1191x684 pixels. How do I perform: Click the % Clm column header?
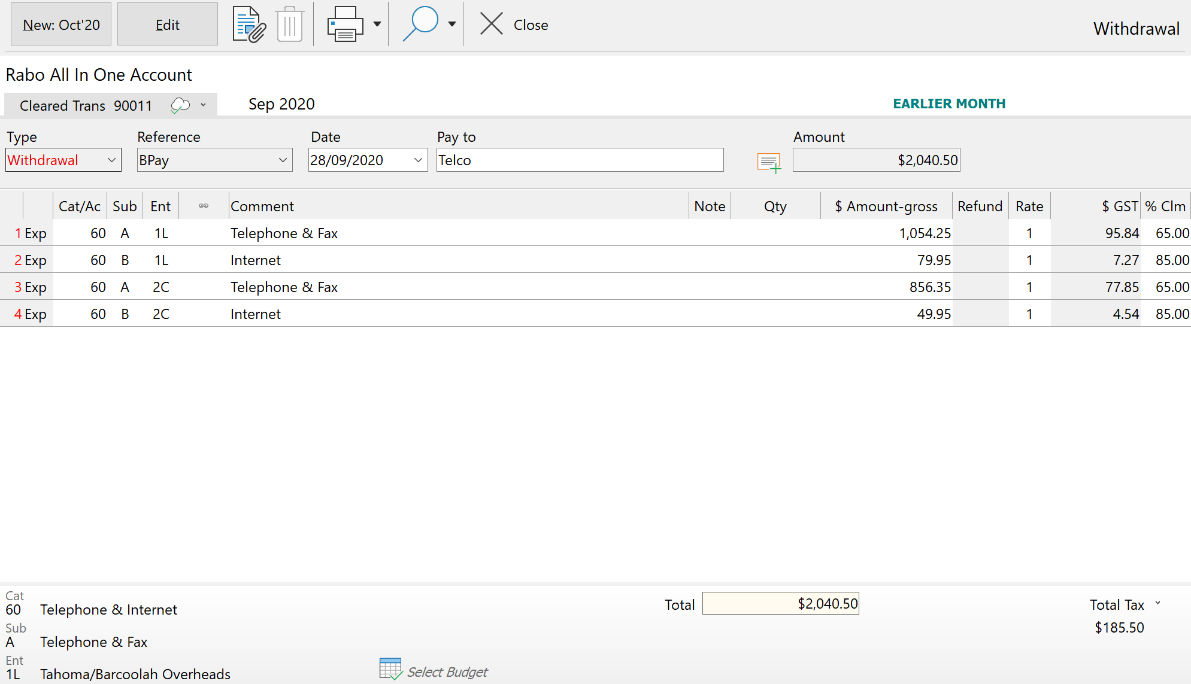1165,206
